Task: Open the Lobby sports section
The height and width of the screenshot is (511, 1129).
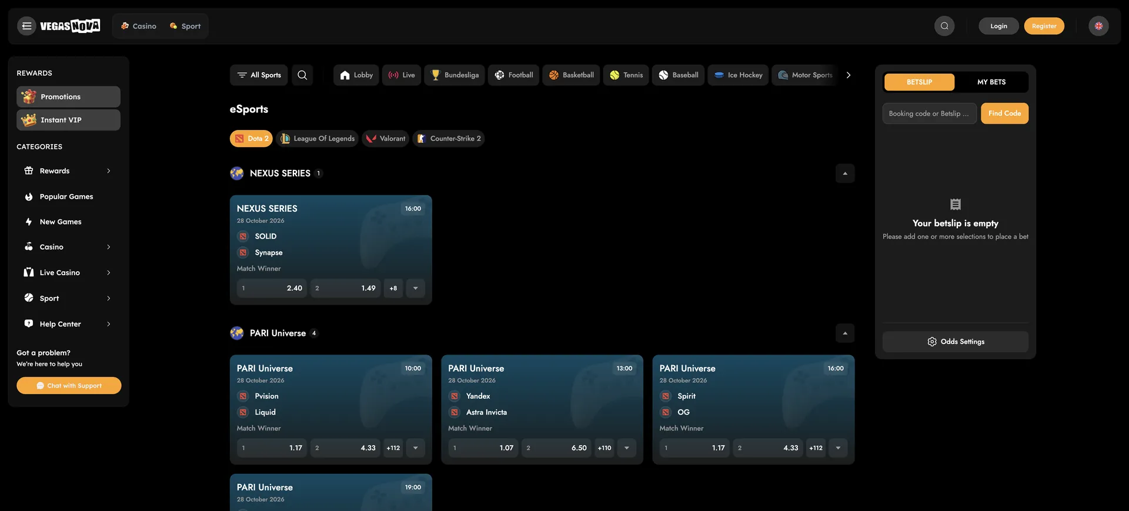Action: click(356, 75)
